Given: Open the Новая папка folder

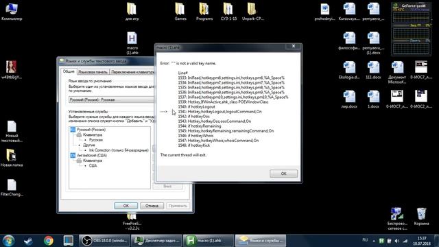Looking at the screenshot, I should click(x=12, y=158).
